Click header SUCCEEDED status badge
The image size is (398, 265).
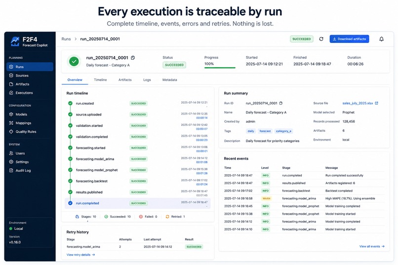pos(302,39)
